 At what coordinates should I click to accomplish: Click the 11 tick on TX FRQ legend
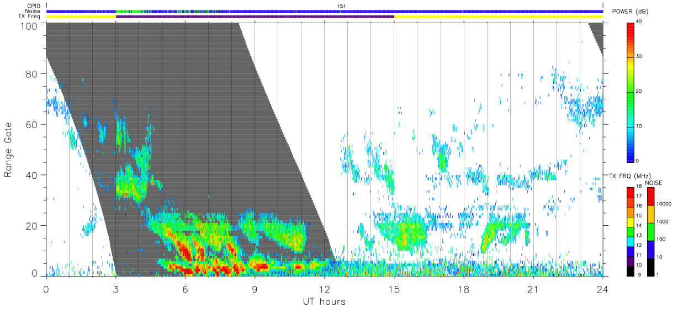pyautogui.click(x=639, y=255)
